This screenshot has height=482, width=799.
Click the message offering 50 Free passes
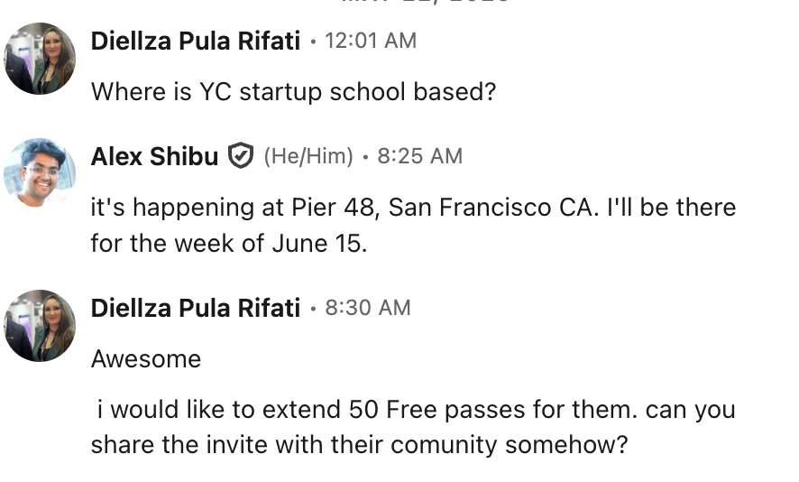(413, 411)
